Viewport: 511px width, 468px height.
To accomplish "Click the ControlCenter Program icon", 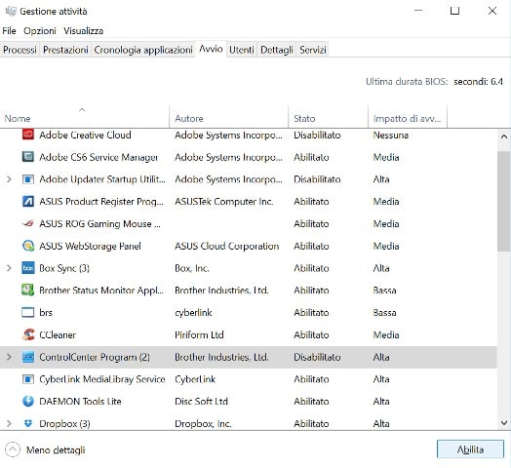I will tap(28, 357).
